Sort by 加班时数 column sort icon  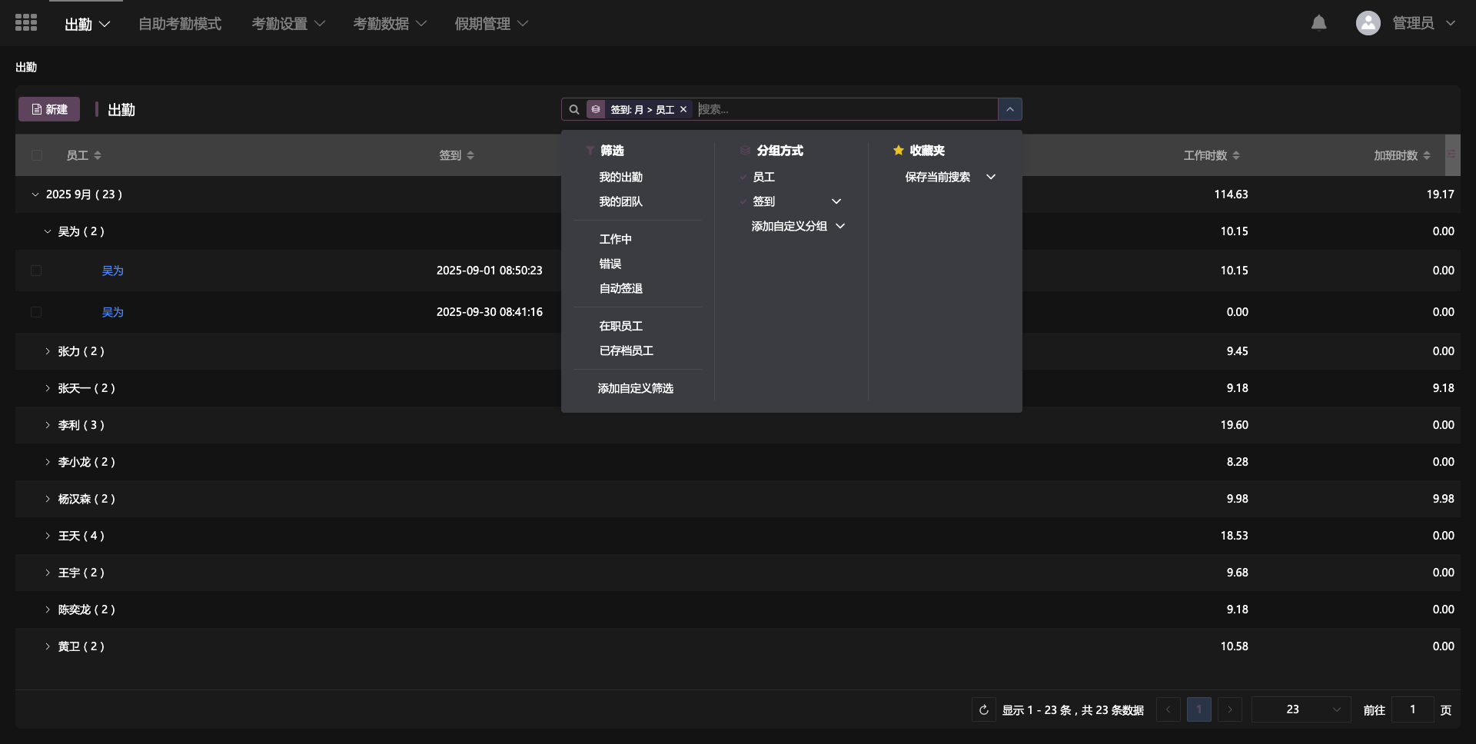(1427, 156)
